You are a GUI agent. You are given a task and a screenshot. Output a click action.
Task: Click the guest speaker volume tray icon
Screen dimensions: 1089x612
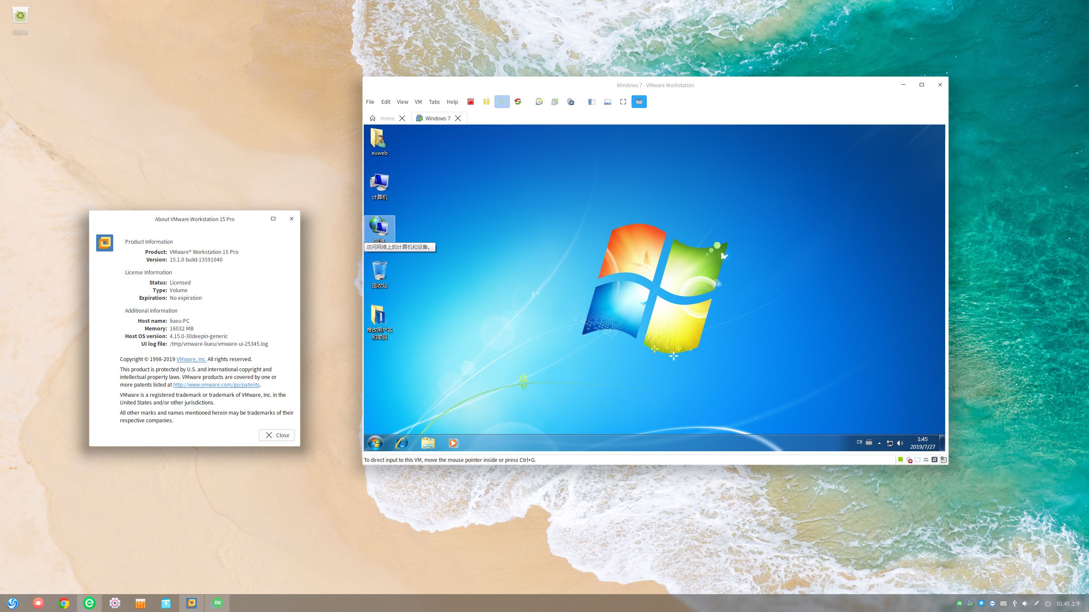pyautogui.click(x=900, y=443)
